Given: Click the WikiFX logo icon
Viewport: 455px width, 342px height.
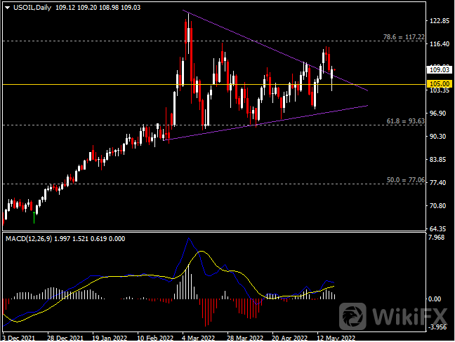Looking at the screenshot, I should (356, 317).
